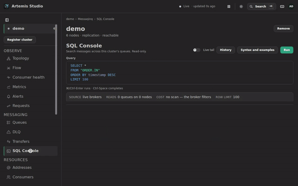Viewport: 298px width, 186px height.
Task: Click the Consumer health pulse icon
Action: tap(9, 77)
